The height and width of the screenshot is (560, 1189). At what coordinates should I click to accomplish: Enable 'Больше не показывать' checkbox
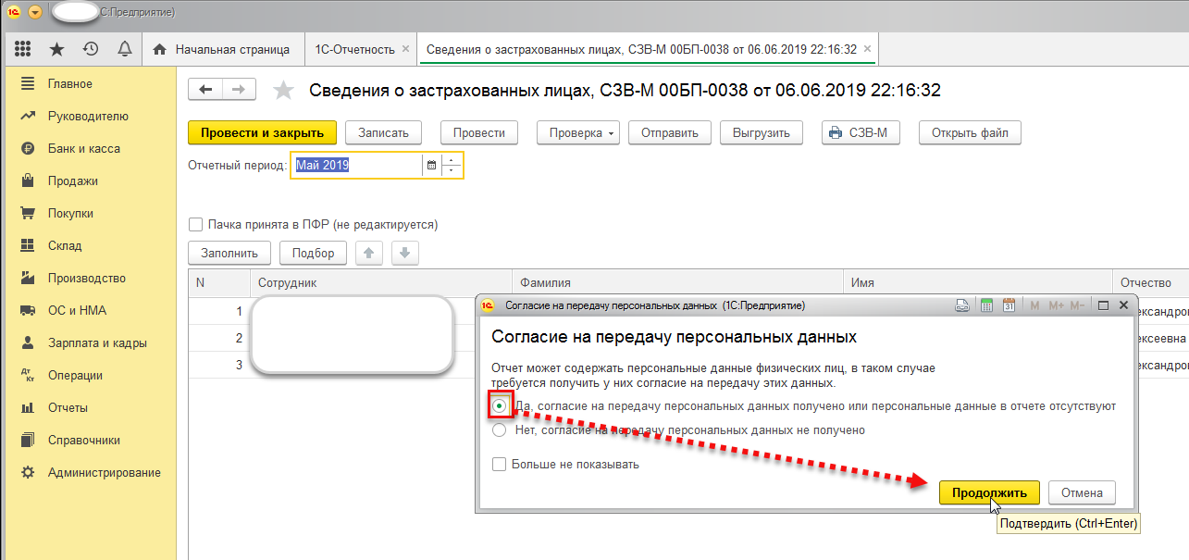coord(500,464)
